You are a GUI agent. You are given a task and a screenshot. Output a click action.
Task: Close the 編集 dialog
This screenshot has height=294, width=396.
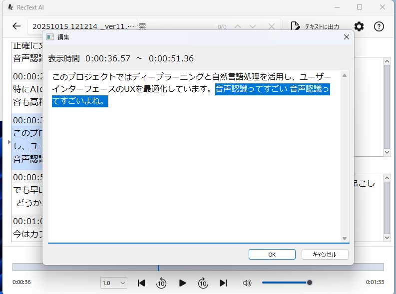tap(347, 37)
